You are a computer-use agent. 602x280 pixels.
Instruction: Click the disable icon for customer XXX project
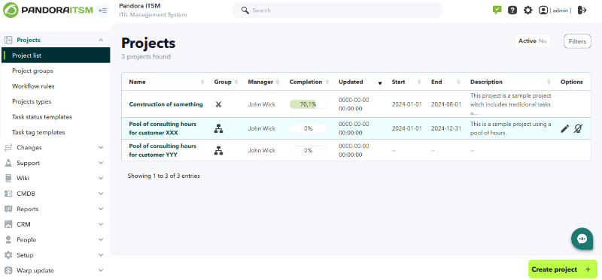tap(578, 128)
